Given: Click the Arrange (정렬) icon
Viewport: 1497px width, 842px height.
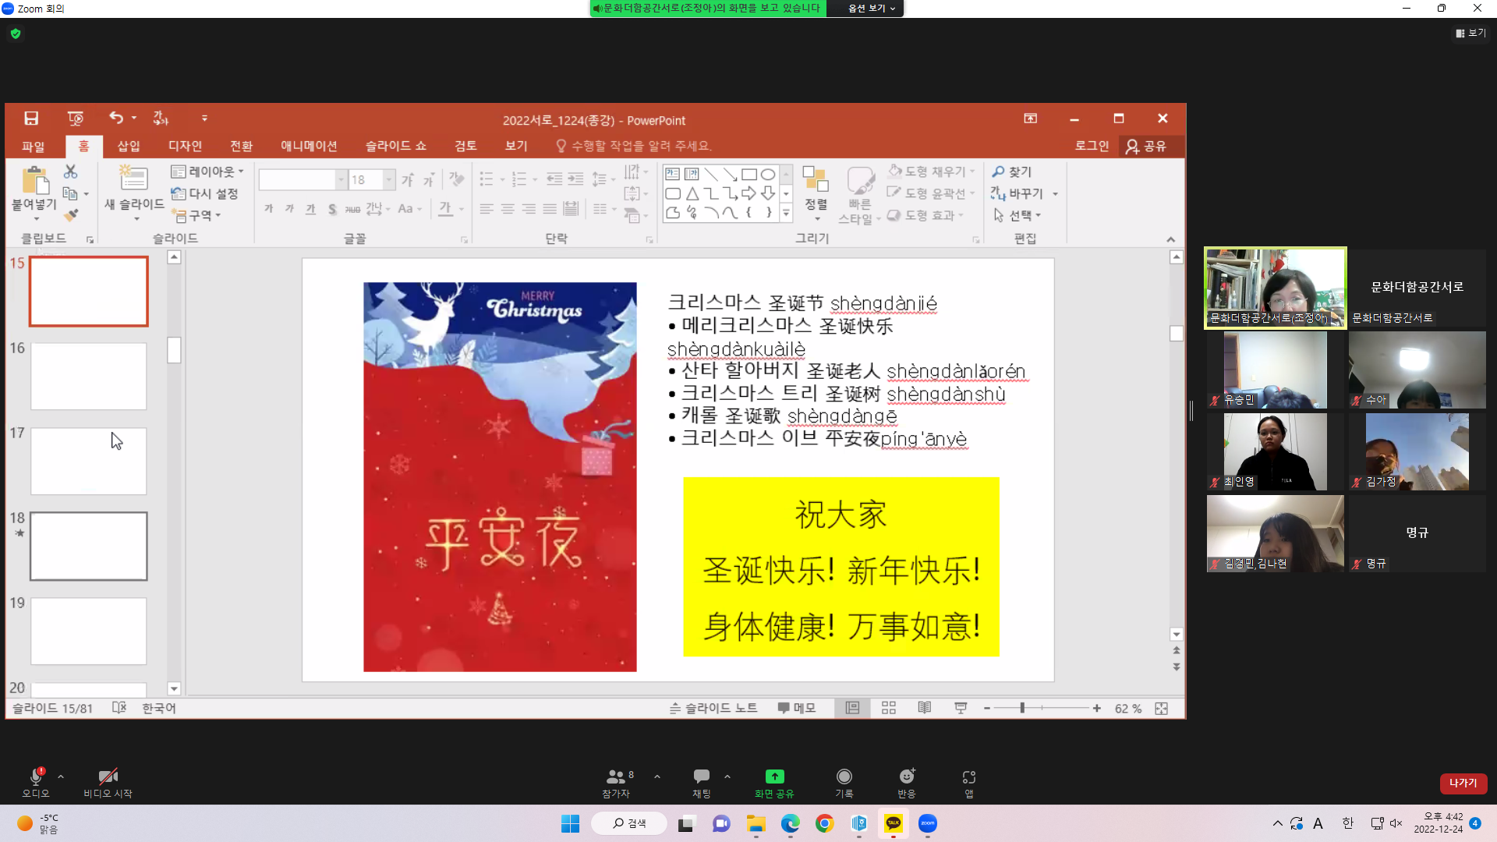Looking at the screenshot, I should click(816, 179).
